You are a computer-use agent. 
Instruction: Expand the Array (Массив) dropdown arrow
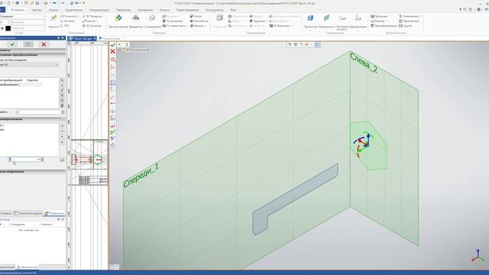click(x=206, y=26)
